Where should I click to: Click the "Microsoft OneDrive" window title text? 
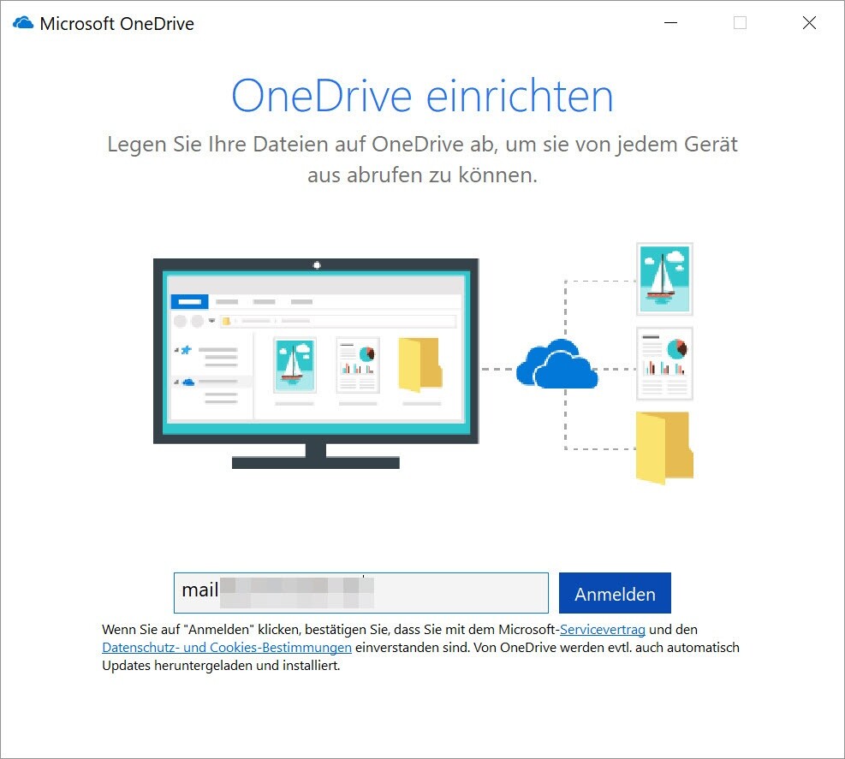pos(117,24)
